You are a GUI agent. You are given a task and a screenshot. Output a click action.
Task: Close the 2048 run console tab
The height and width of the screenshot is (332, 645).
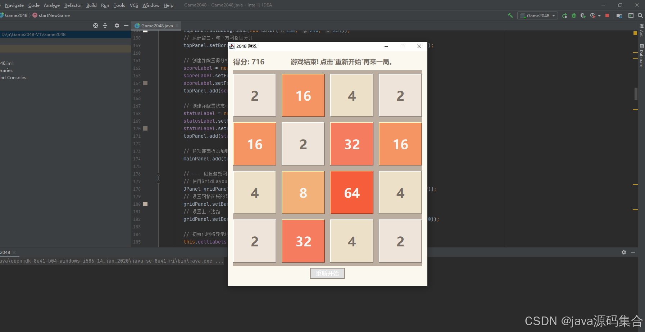click(x=14, y=252)
